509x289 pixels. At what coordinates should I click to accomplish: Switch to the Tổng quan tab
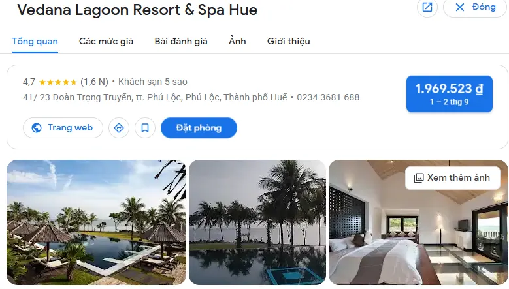point(35,42)
